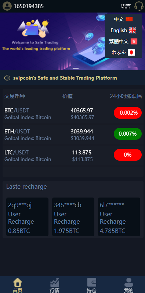This screenshot has height=293, width=145.
Task: Open the 2q9***oj recharge card
Action: coord(28,217)
